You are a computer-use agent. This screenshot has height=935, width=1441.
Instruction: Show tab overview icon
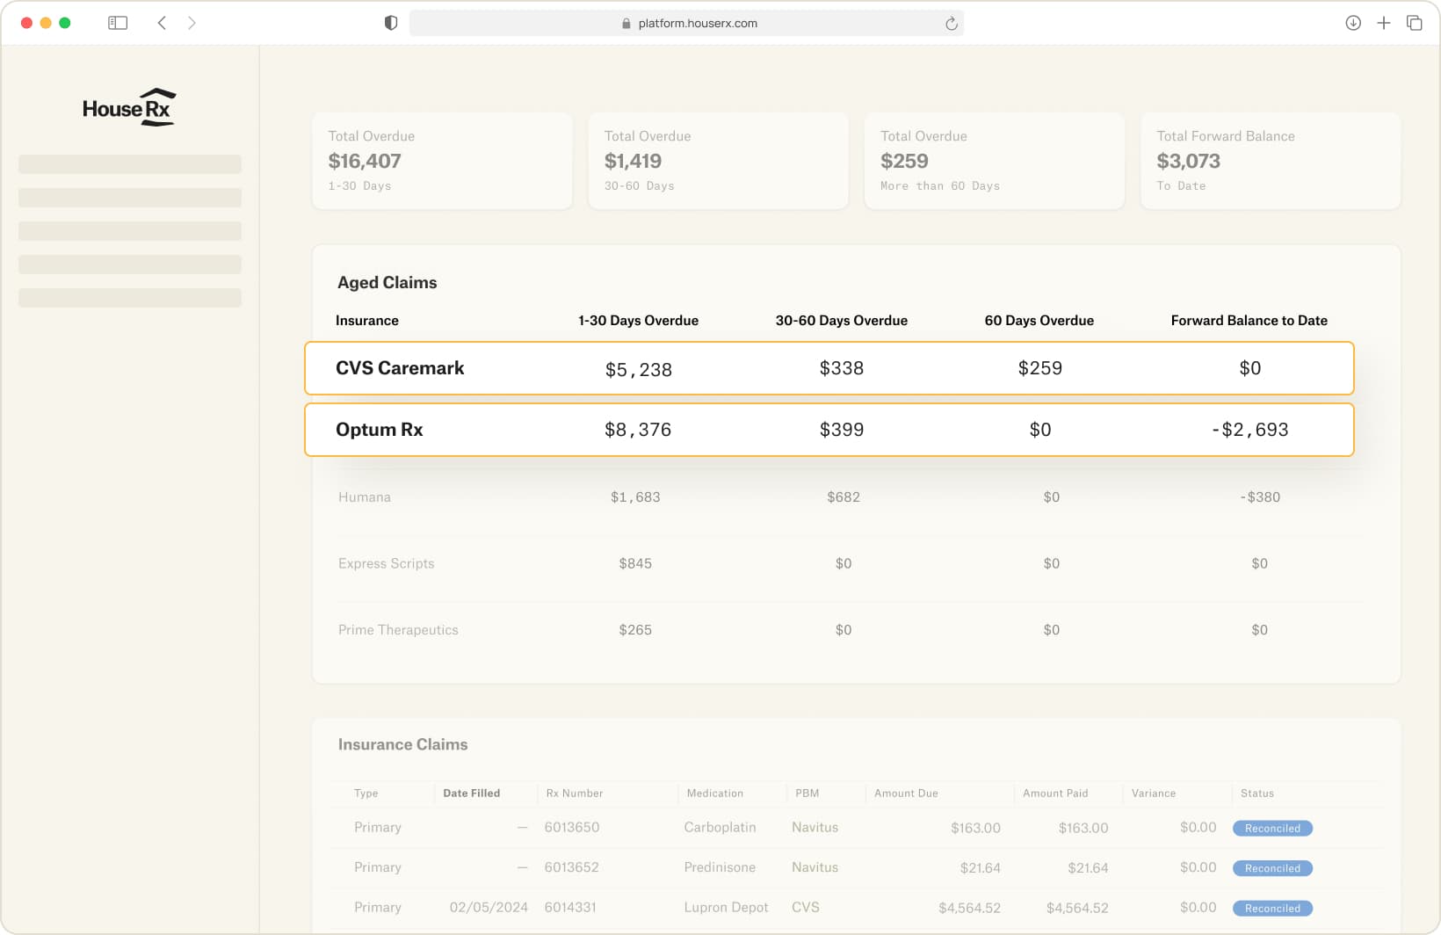click(1415, 23)
